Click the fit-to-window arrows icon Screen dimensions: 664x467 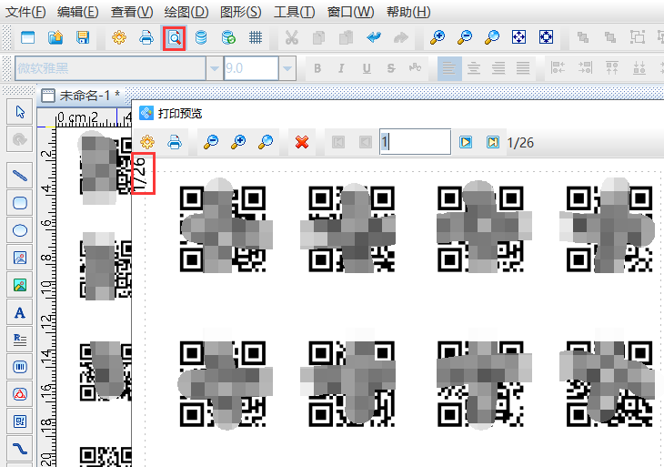[518, 37]
